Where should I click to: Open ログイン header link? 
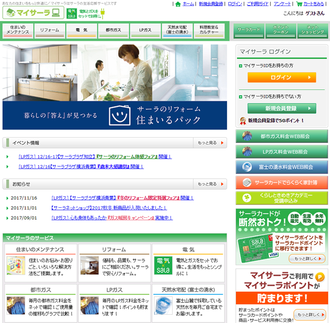pyautogui.click(x=235, y=4)
